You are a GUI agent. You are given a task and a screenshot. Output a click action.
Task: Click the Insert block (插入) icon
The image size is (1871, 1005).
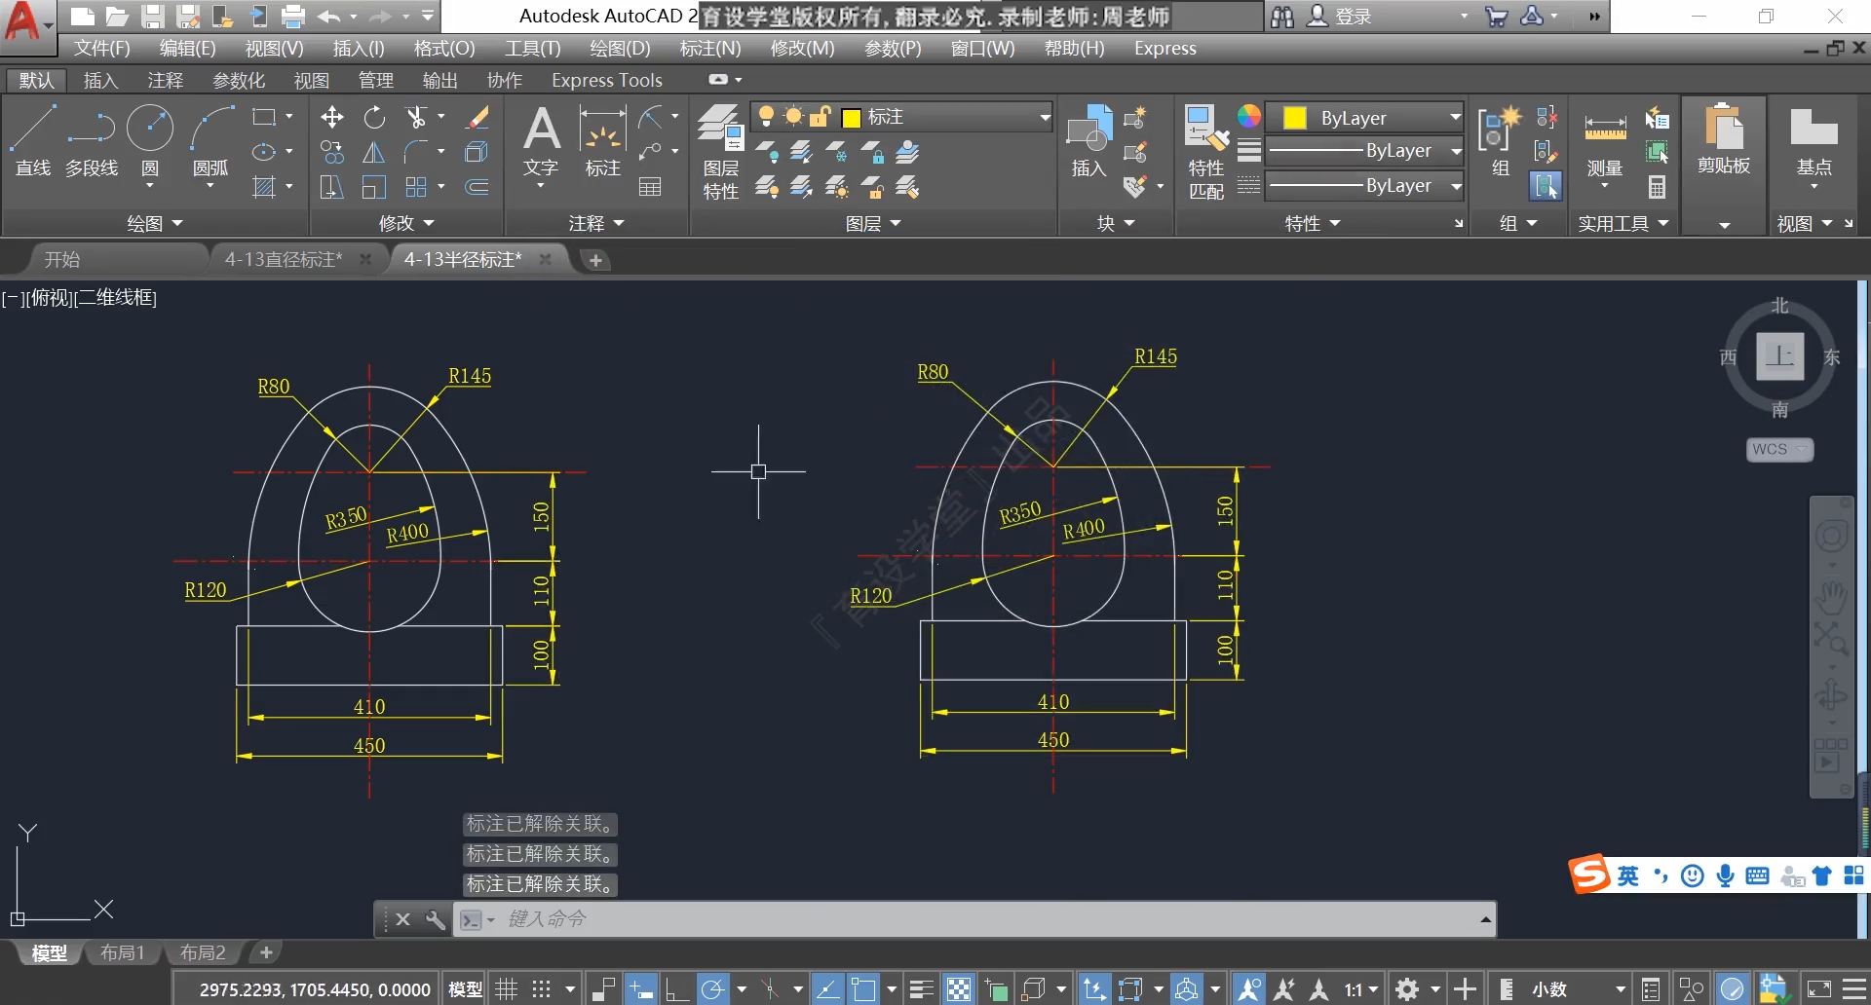click(x=1088, y=141)
